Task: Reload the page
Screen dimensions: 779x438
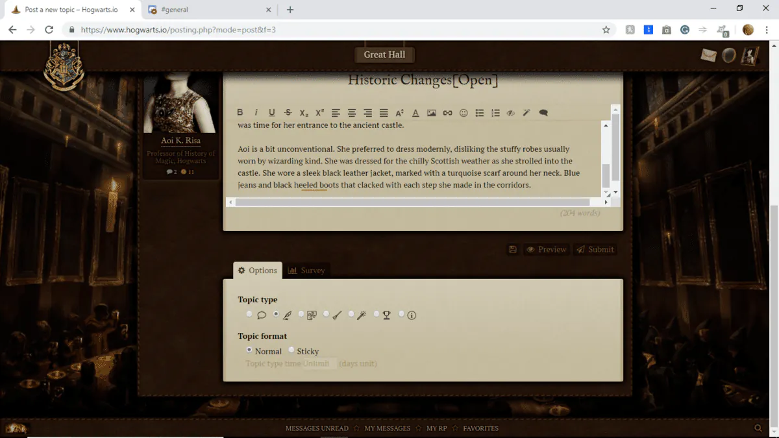Action: click(x=49, y=29)
